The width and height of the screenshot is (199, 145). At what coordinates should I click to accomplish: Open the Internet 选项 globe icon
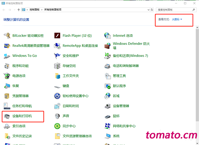107,36
